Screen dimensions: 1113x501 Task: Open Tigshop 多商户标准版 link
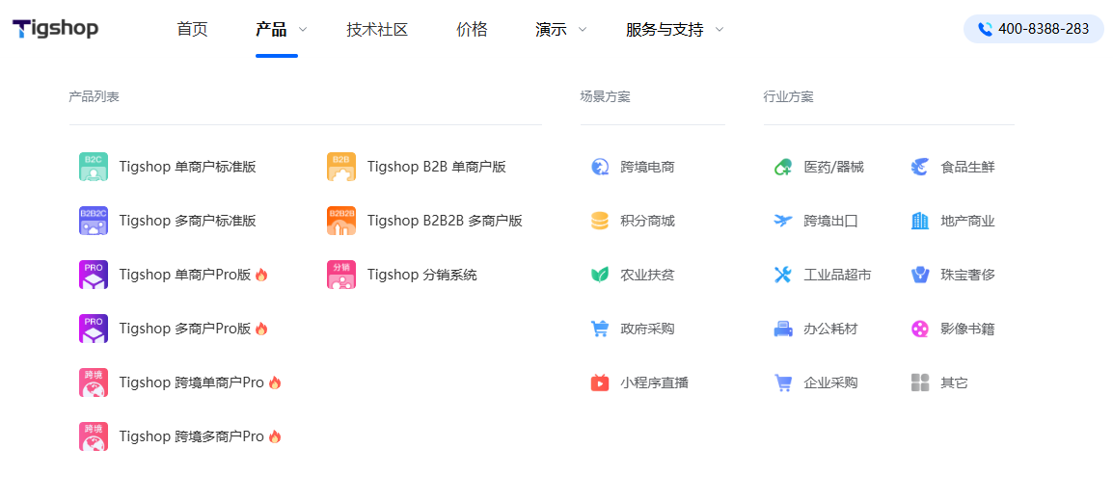187,221
